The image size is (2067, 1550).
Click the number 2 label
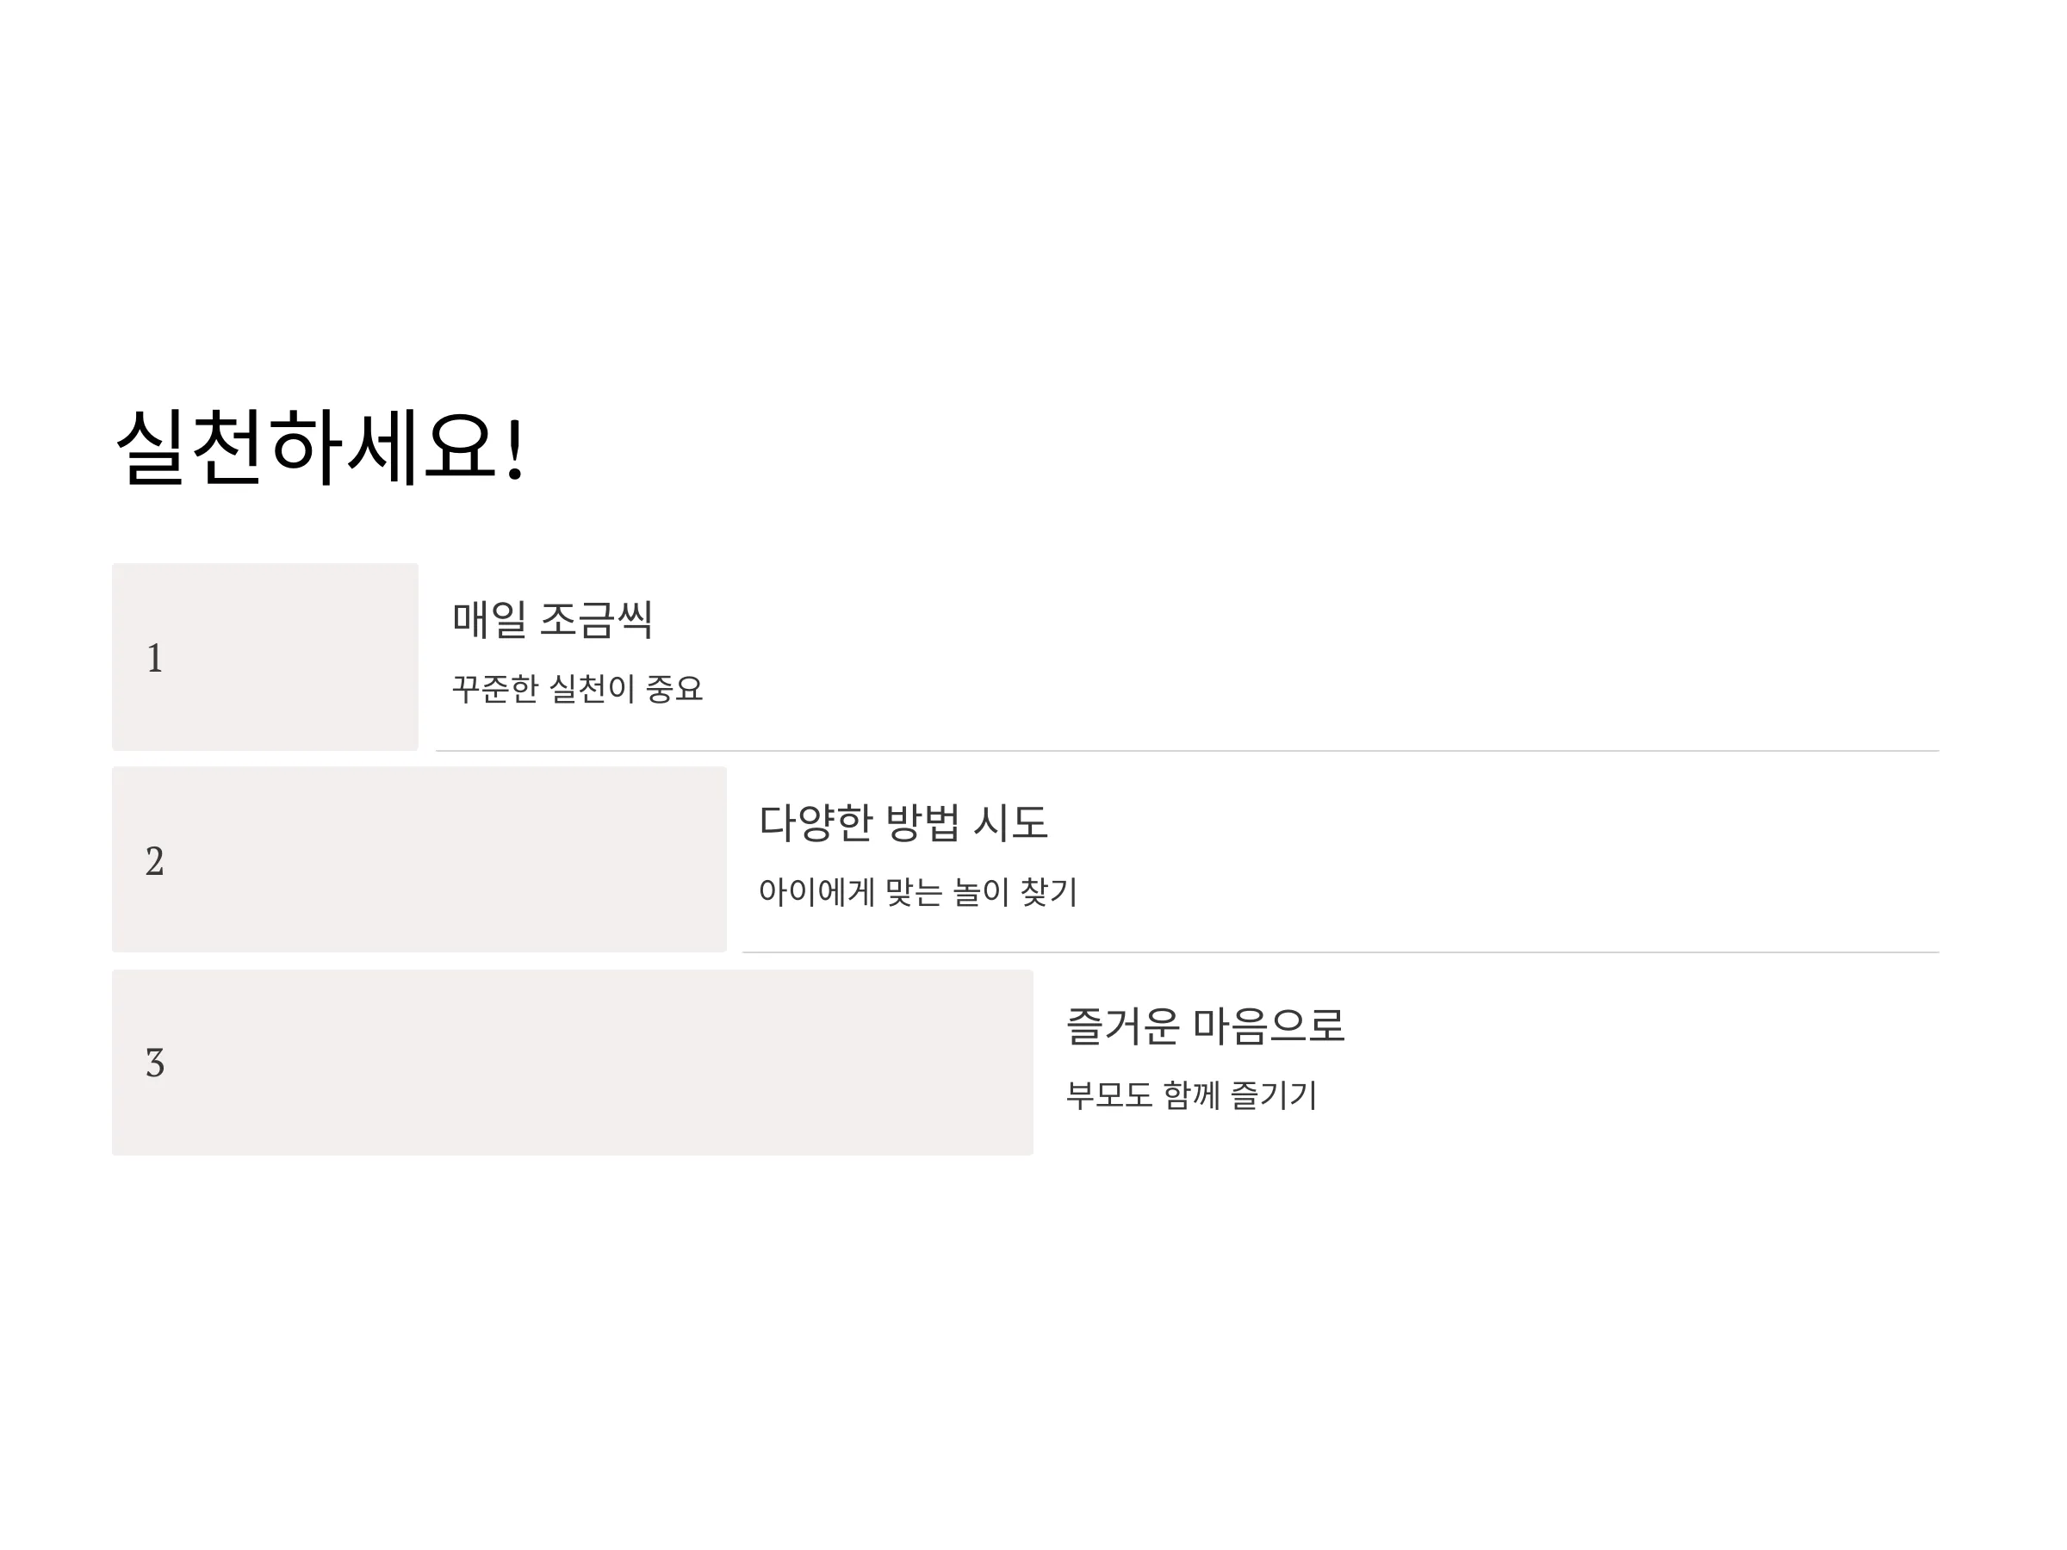pyautogui.click(x=155, y=860)
